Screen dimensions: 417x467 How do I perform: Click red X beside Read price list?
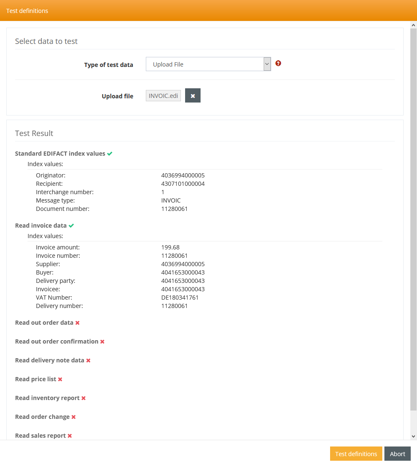(x=60, y=380)
